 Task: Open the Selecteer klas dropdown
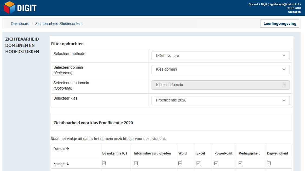[x=220, y=100]
